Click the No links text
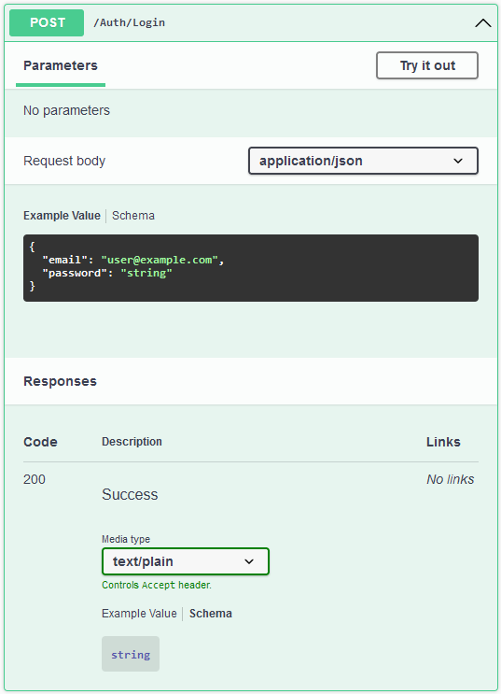 coord(450,479)
